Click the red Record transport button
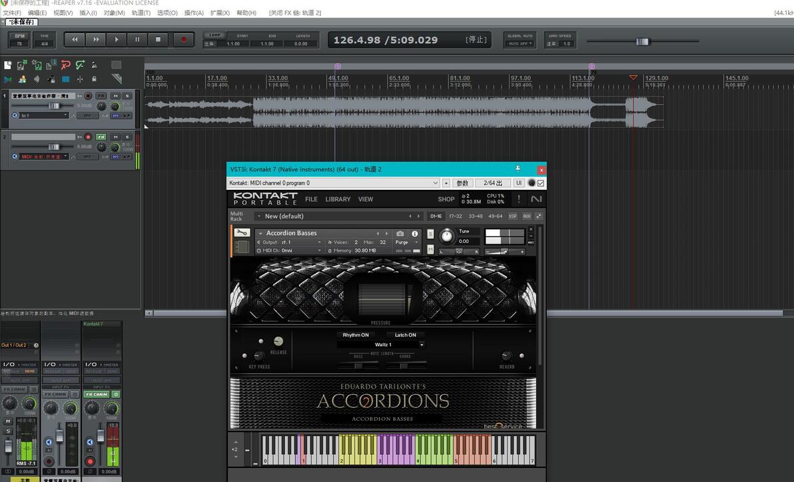The image size is (794, 482). [x=183, y=39]
